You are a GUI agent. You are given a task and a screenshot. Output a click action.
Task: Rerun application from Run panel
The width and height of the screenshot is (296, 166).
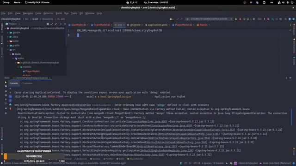tap(6, 82)
